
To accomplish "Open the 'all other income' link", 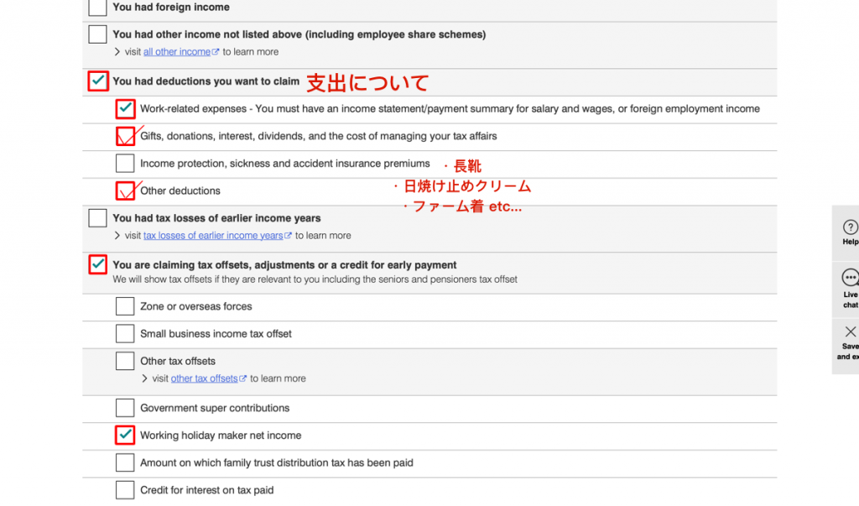I will tap(177, 52).
